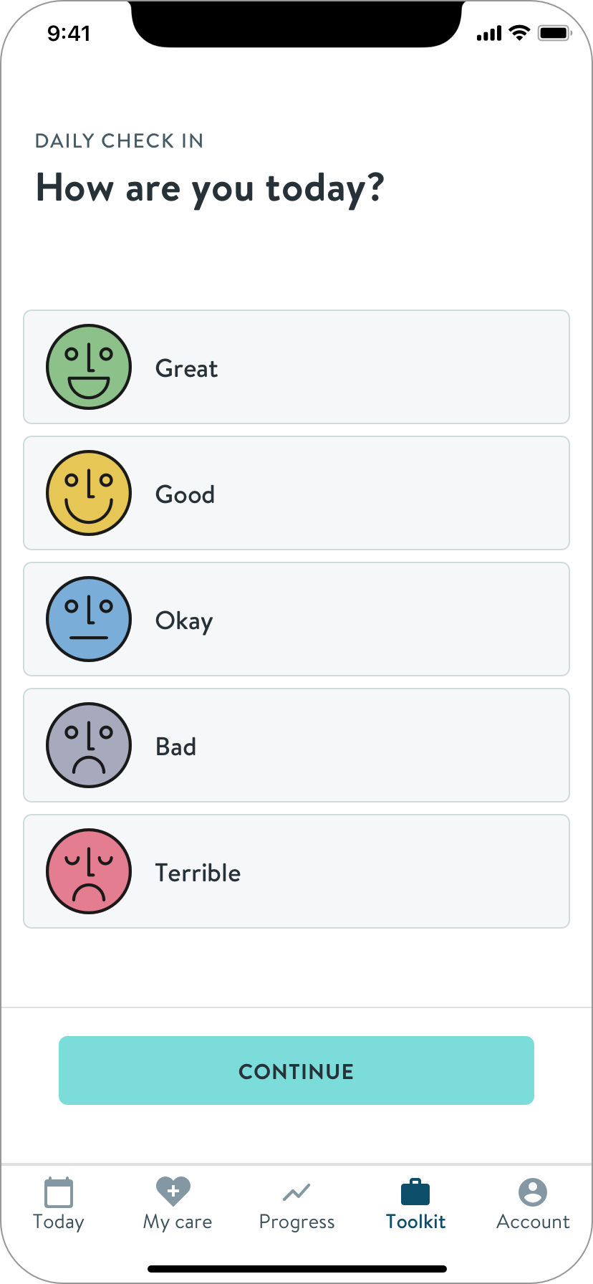
Task: Go to the Account tab label
Action: coord(533,1222)
